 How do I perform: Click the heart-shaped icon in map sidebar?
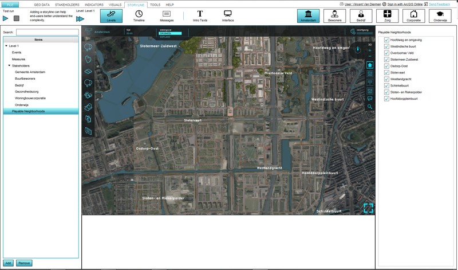coord(88,60)
